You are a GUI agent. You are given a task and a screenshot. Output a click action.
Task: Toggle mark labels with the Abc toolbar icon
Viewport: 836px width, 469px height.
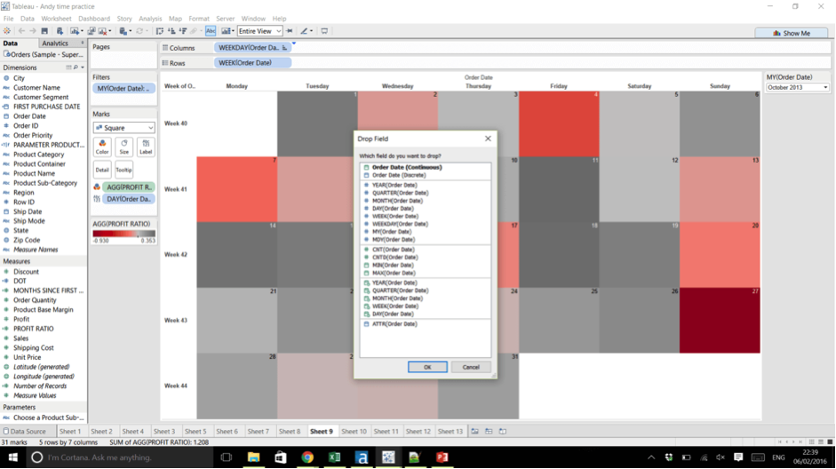[211, 31]
